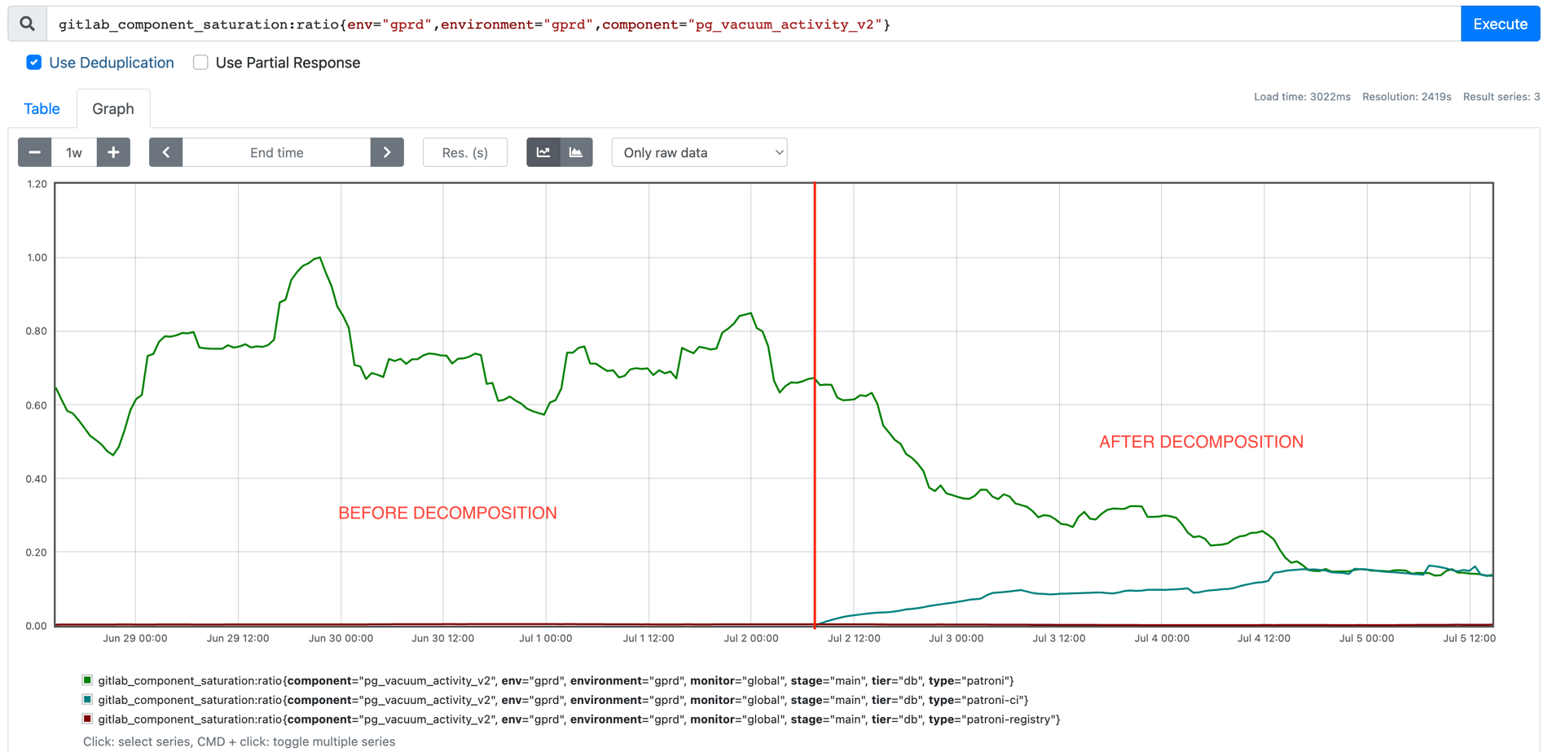Shift to later data via right chevron
Screen dimensions: 1548x752
tap(387, 152)
